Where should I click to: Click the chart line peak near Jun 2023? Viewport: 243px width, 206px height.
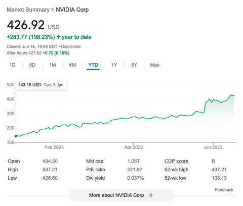click(x=231, y=95)
